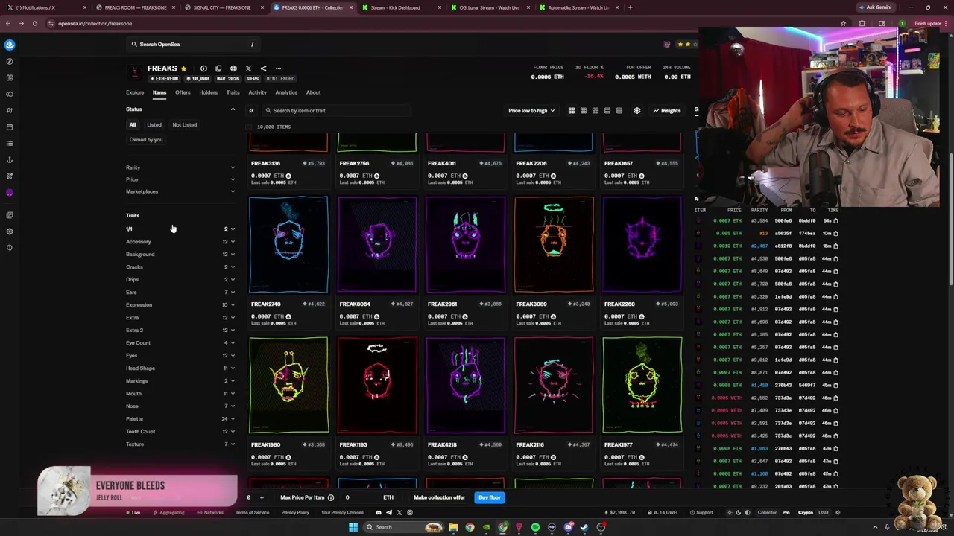This screenshot has height=536, width=954.
Task: Click the Search OpenSea field
Action: click(194, 44)
